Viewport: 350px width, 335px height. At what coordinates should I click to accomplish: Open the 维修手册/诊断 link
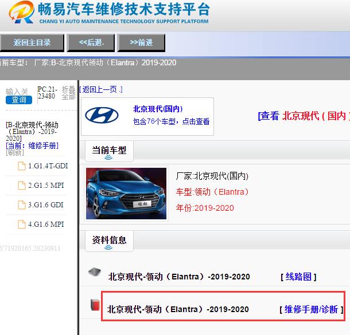click(x=311, y=309)
